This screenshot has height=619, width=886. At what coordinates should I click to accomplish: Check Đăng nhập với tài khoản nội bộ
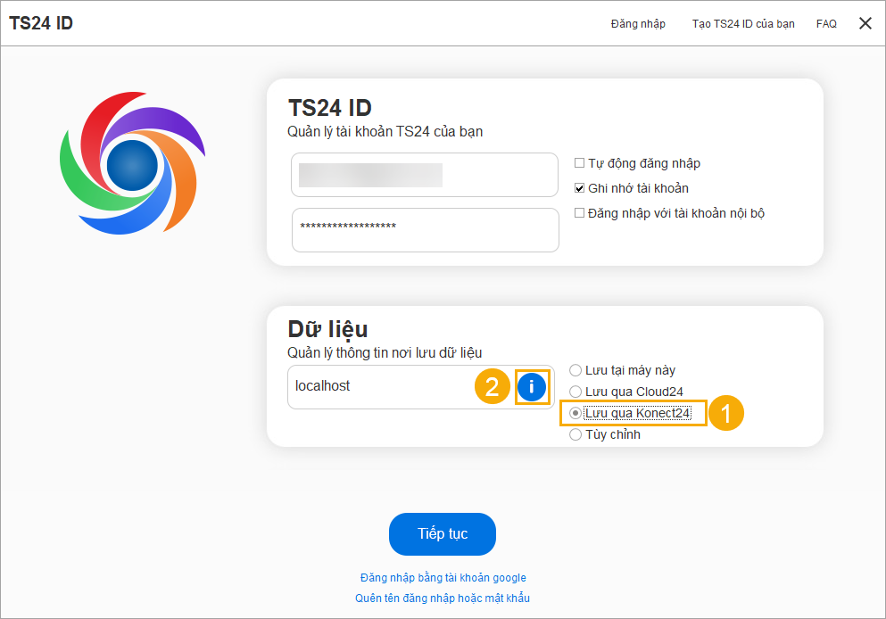point(579,213)
